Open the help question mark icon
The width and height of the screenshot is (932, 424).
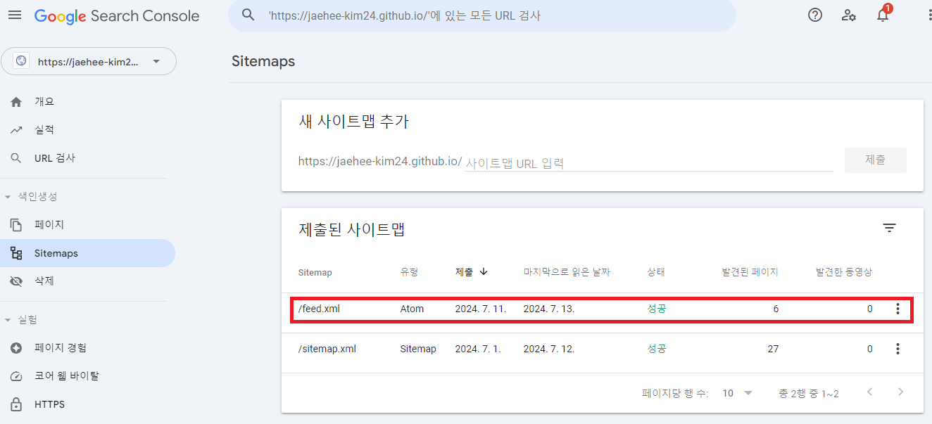pos(815,15)
